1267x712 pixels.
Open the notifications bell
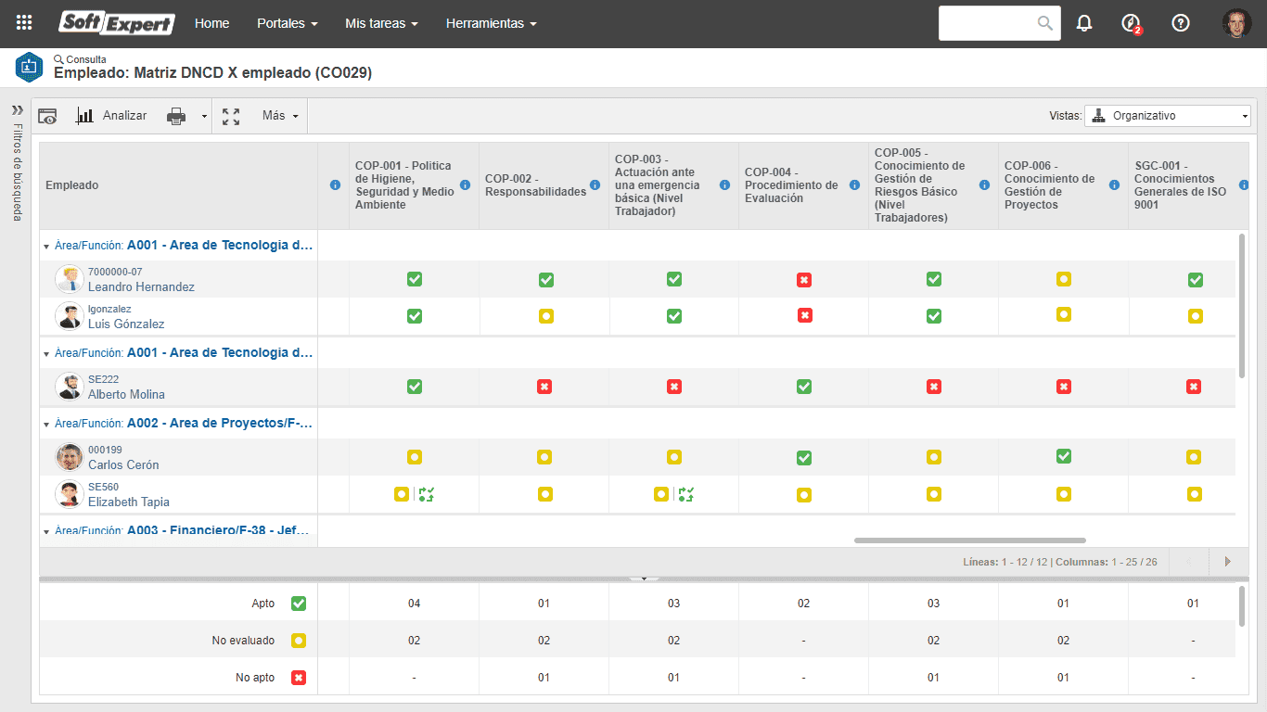click(x=1084, y=23)
